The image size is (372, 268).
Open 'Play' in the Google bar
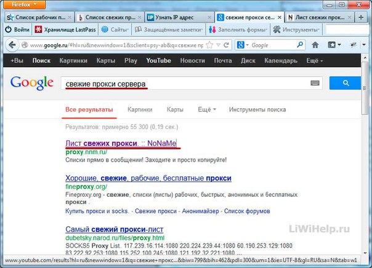(x=131, y=61)
